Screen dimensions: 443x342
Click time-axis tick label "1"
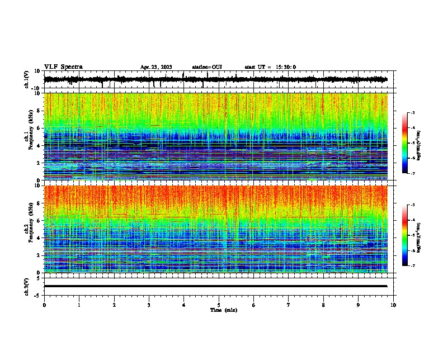tap(79, 305)
